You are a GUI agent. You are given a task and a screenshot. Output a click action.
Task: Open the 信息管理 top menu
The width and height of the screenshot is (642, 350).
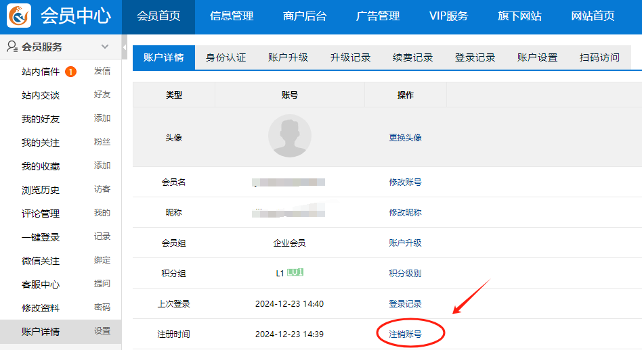pos(232,16)
